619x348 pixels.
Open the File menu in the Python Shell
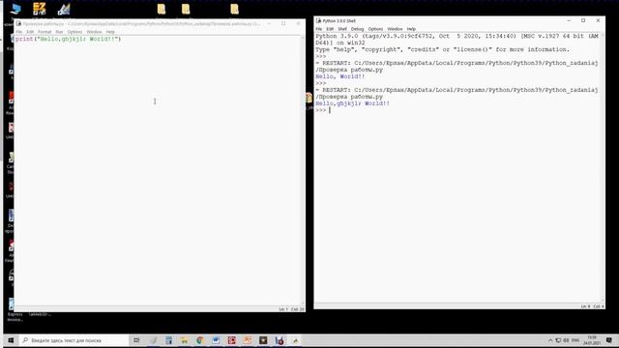click(318, 29)
